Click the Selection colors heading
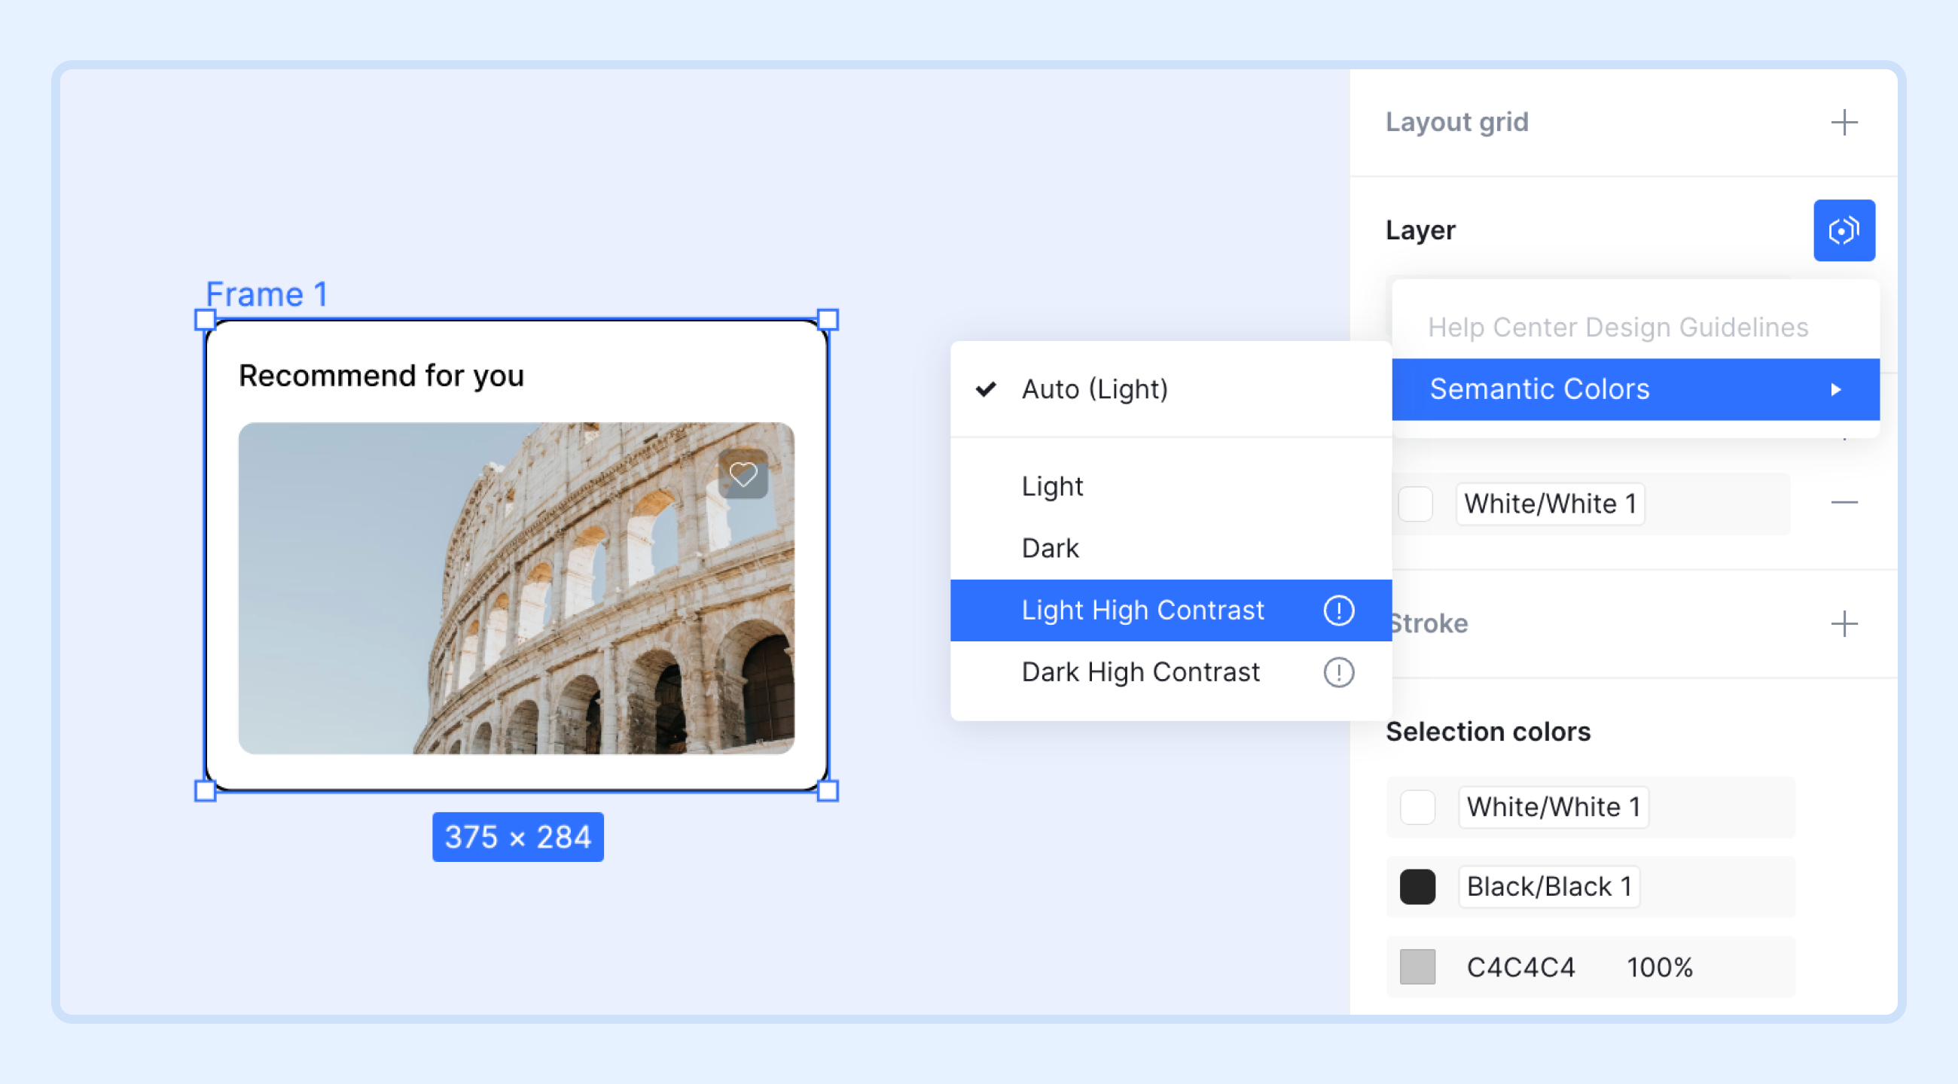Image resolution: width=1958 pixels, height=1084 pixels. tap(1487, 732)
